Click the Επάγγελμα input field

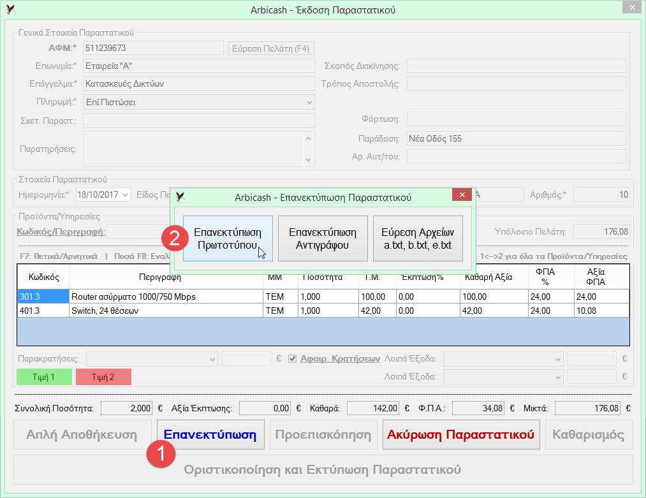(199, 84)
